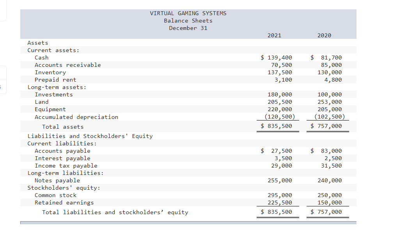This screenshot has height=234, width=417.
Task: Select the Prepaid rent label
Action: click(56, 80)
